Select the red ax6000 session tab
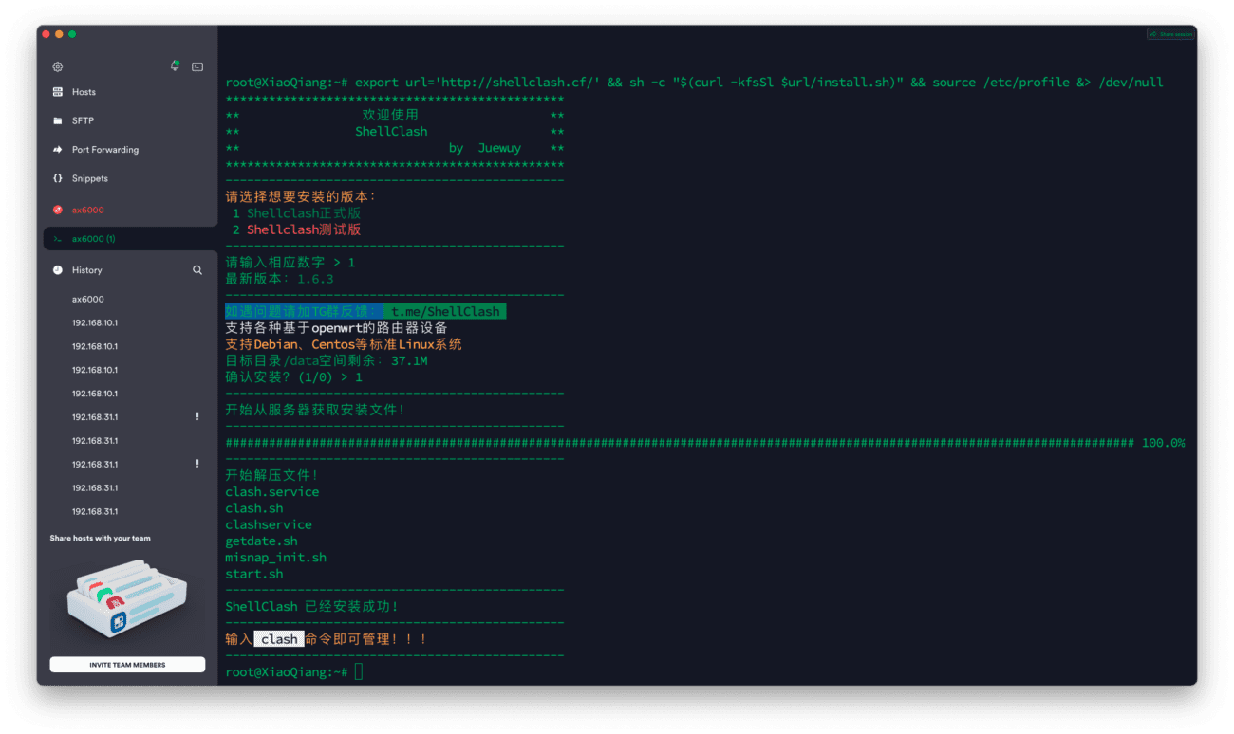The height and width of the screenshot is (734, 1234). pos(88,210)
